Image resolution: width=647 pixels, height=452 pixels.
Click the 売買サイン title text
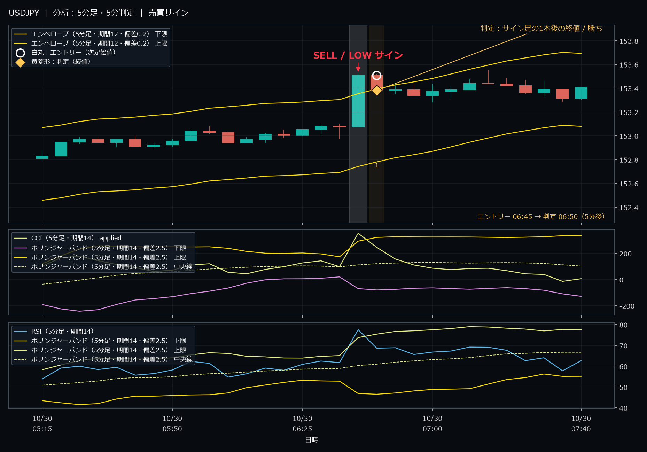pyautogui.click(x=168, y=13)
